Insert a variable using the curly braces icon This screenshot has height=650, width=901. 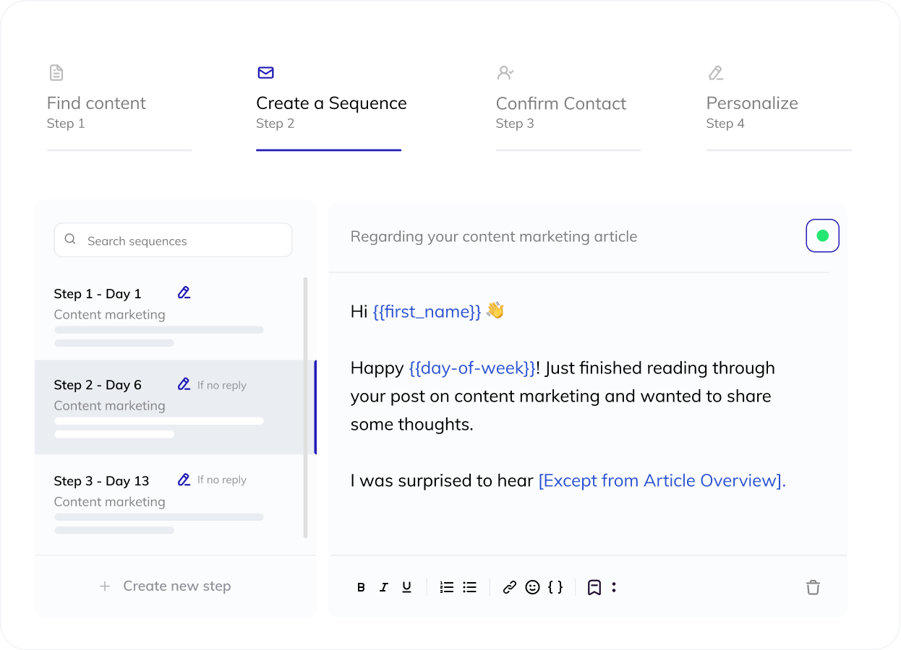point(555,587)
